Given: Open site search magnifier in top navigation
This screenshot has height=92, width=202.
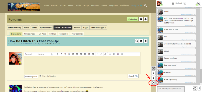Looking at the screenshot, I should 145,6.
